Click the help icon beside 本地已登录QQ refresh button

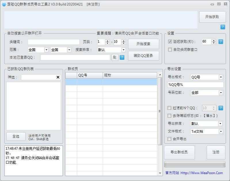point(122,57)
